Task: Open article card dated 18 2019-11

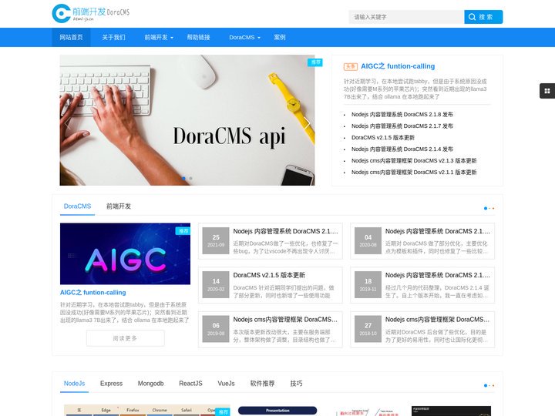Action: (x=422, y=285)
